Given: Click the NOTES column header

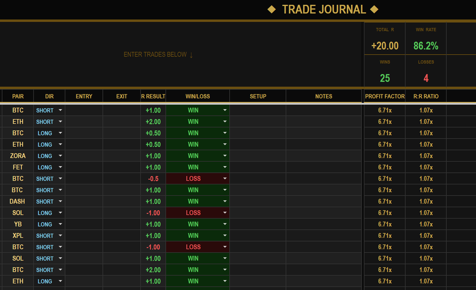Looking at the screenshot, I should 324,96.
